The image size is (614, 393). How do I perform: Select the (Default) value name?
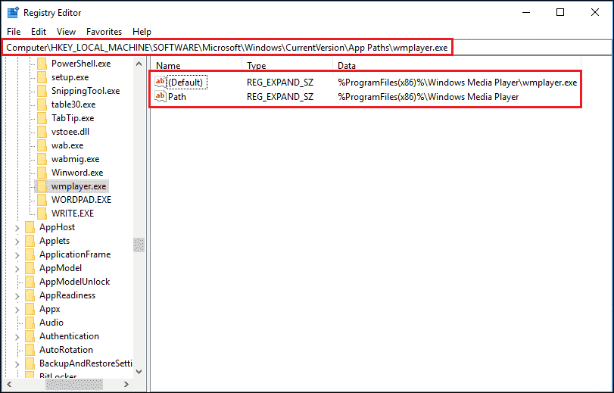click(x=185, y=83)
